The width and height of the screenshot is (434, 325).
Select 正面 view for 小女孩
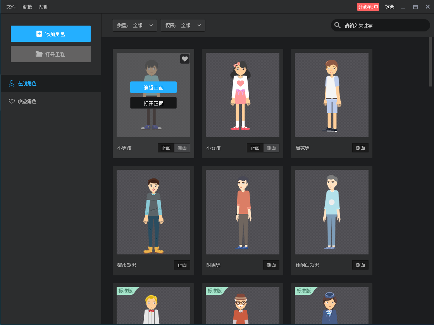tap(255, 148)
